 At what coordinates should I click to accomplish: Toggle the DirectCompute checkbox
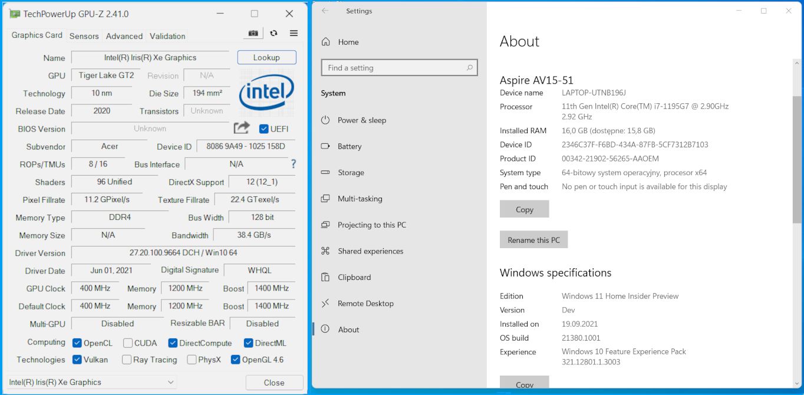[173, 343]
